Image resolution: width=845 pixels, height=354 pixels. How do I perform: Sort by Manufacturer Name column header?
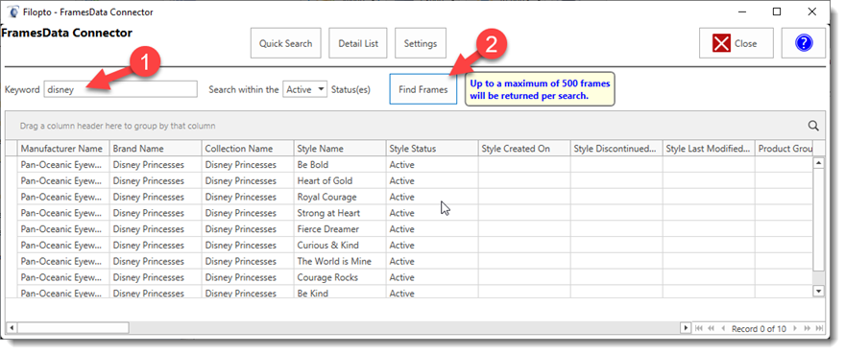coord(63,149)
